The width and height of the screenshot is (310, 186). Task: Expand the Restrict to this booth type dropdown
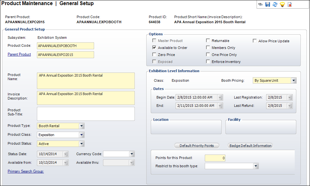[x=256, y=166]
